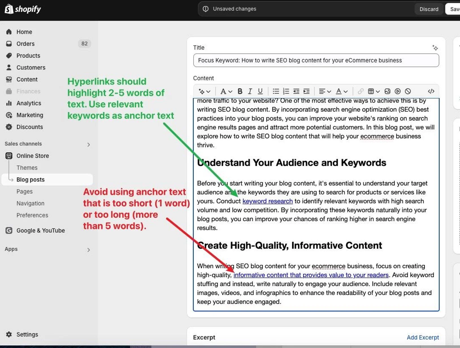Open the paragraph formatting font-size dropdown

pos(226,91)
